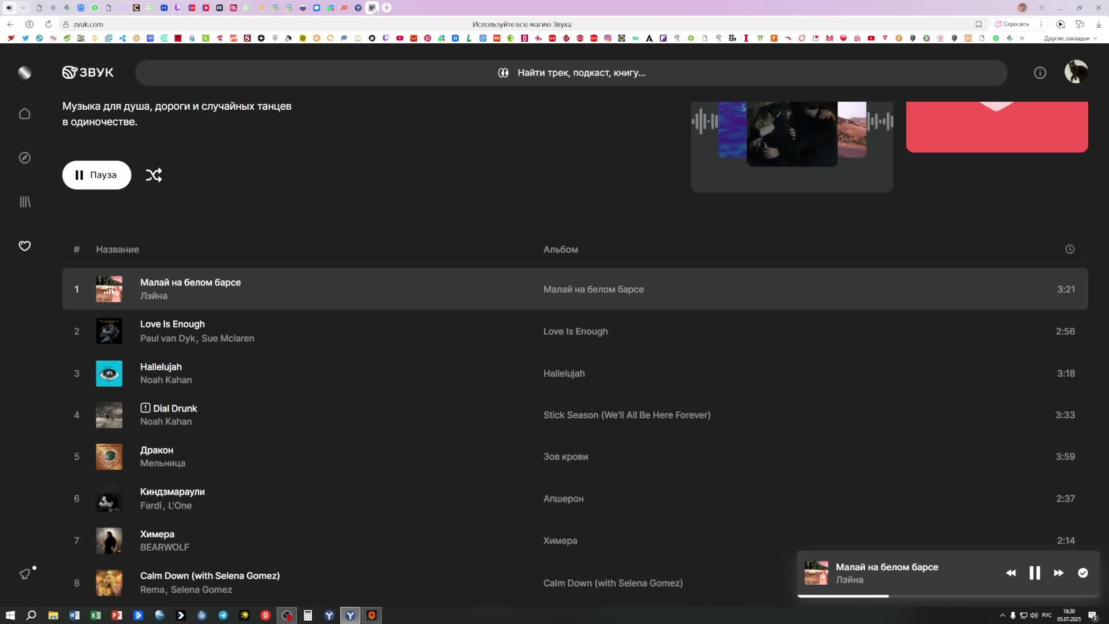Click cover art of Дракон track
The image size is (1109, 624).
coord(109,457)
